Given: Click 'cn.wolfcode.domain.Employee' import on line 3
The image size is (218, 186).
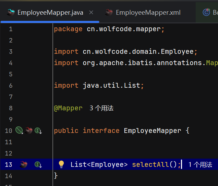Looking at the screenshot, I should point(138,52).
